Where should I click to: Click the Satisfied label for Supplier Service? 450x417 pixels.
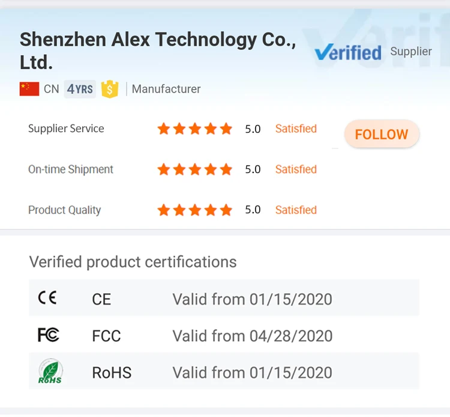(296, 129)
